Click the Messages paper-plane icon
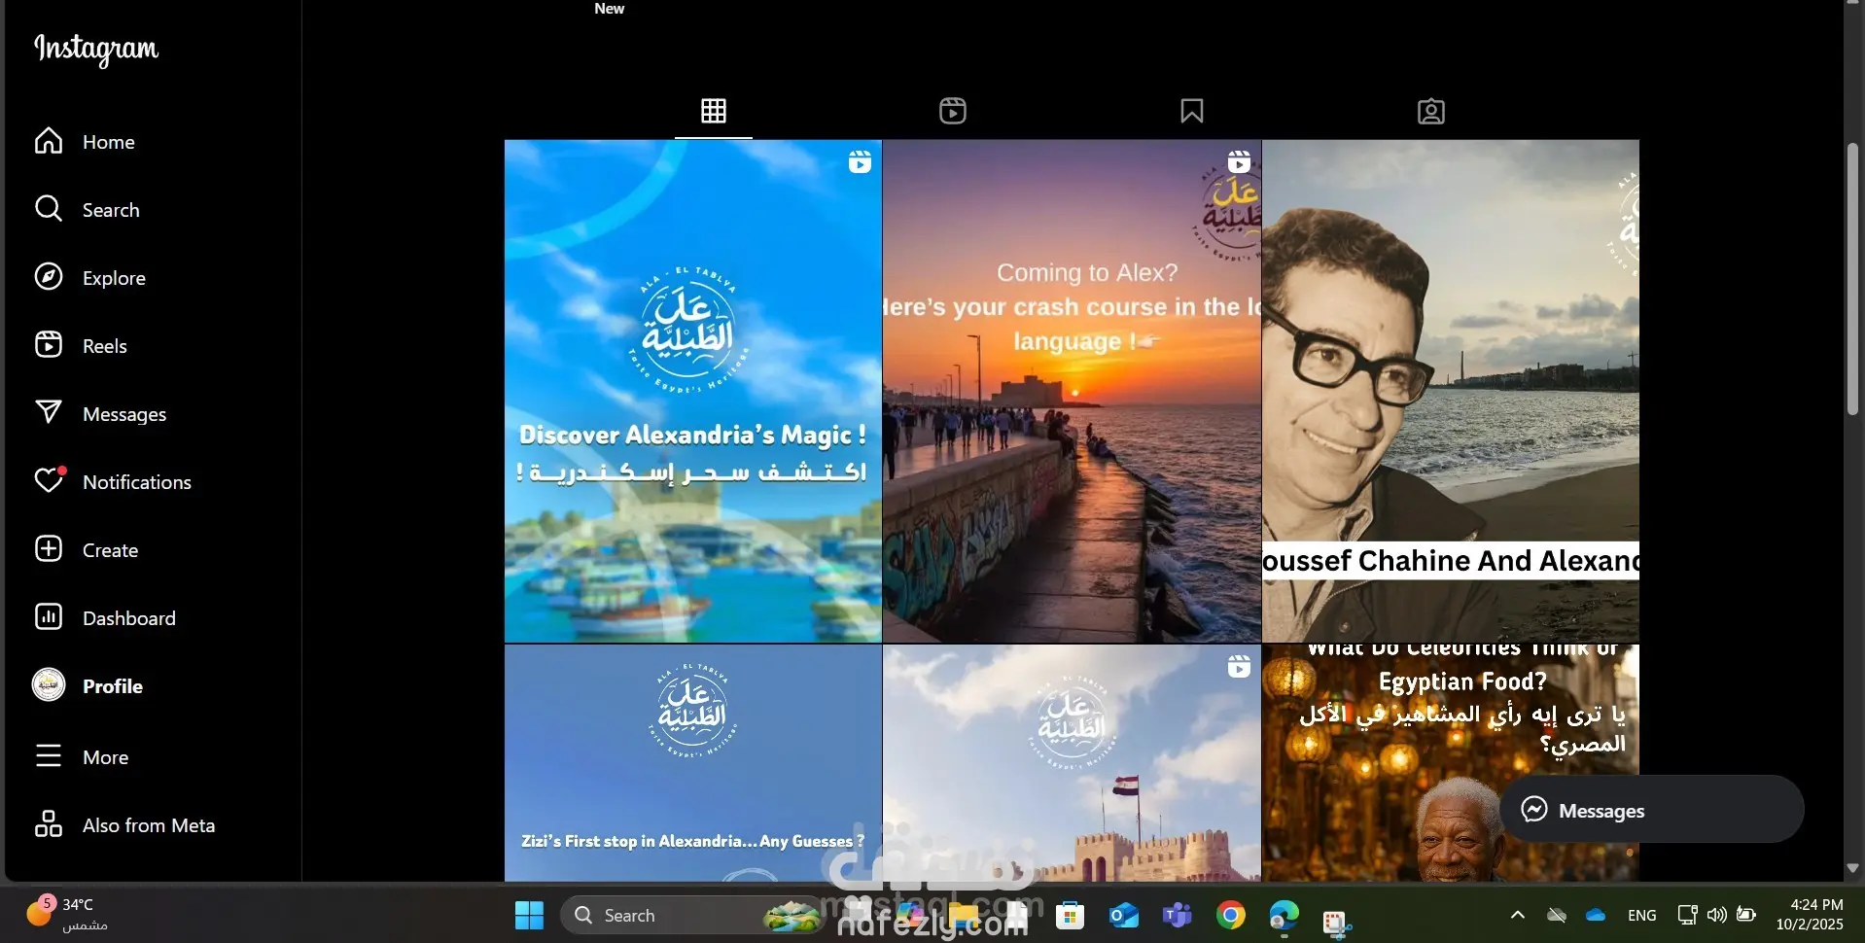1865x943 pixels. 49,413
